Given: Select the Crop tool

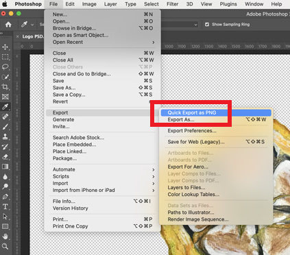Looking at the screenshot, I should tap(5, 87).
